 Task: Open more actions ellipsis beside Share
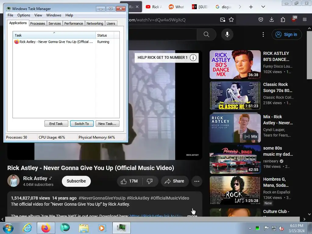point(197,181)
